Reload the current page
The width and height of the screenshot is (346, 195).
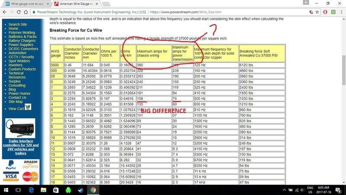click(19, 12)
